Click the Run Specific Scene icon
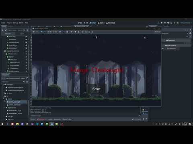 [175, 23]
